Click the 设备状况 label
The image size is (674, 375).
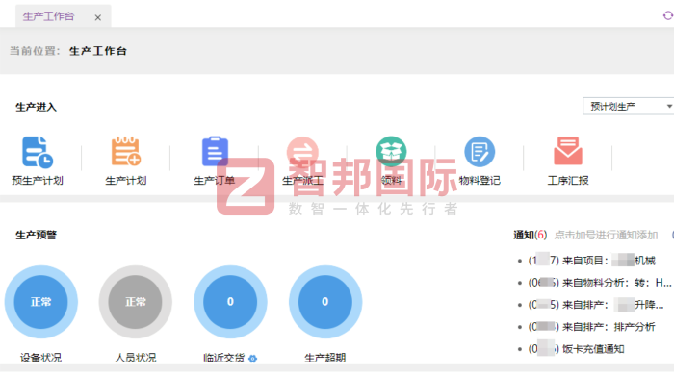pos(40,358)
